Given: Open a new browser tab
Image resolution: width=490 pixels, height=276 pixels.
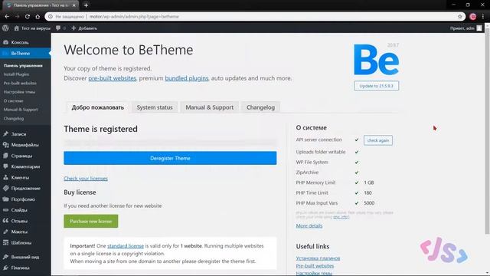Looking at the screenshot, I should (86, 5).
